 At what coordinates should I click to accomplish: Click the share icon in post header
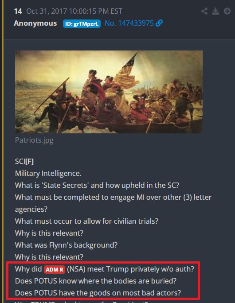204,11
